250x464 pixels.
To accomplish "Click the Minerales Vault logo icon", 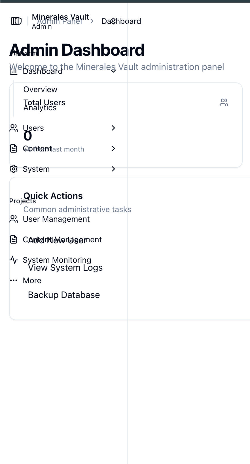I will click(16, 21).
